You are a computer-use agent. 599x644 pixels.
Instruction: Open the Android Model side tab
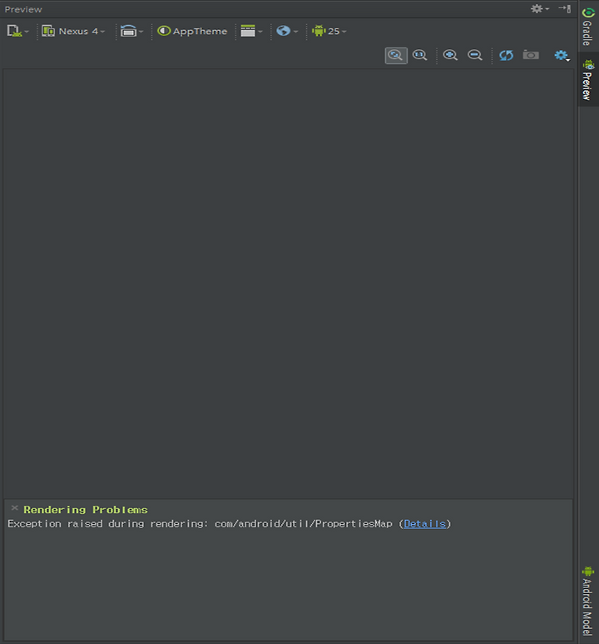point(587,602)
